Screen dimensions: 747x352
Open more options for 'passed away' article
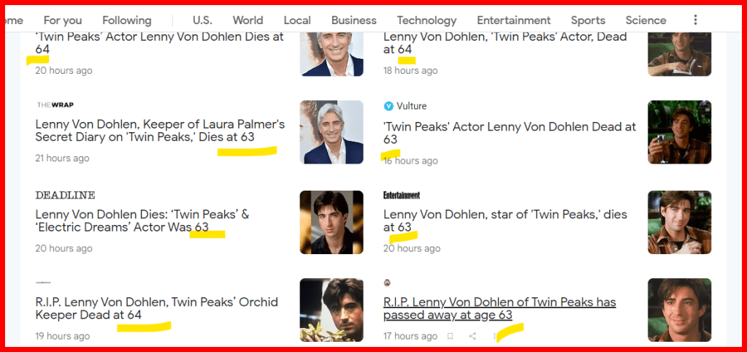pyautogui.click(x=496, y=336)
